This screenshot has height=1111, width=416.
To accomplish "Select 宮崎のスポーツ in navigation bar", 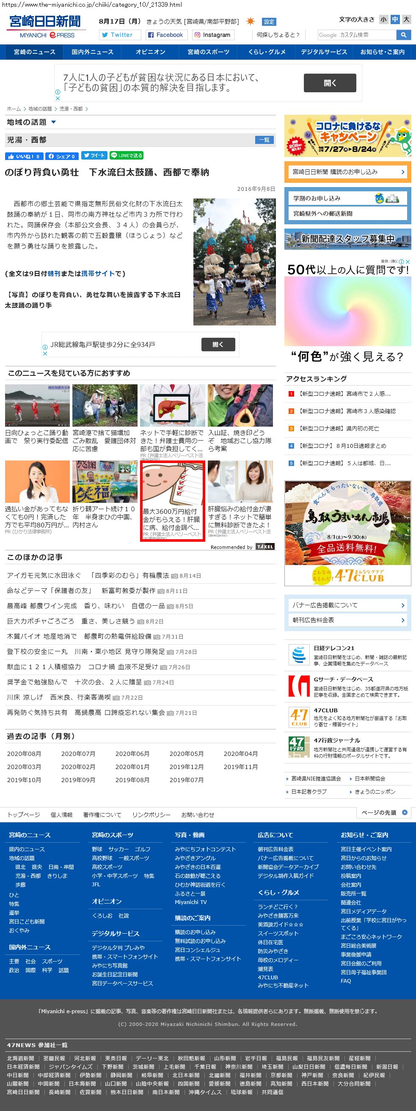I will pyautogui.click(x=208, y=52).
